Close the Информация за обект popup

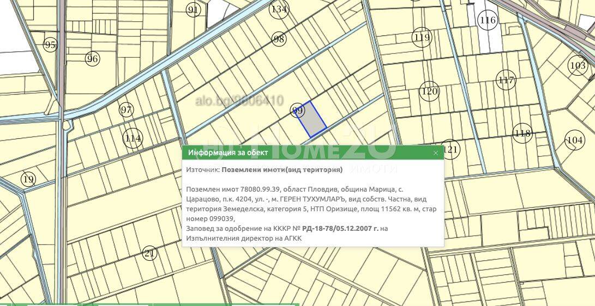click(x=436, y=153)
